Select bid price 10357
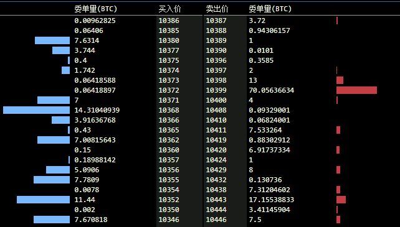Screen dimensions: 400x227 [x=169, y=160]
